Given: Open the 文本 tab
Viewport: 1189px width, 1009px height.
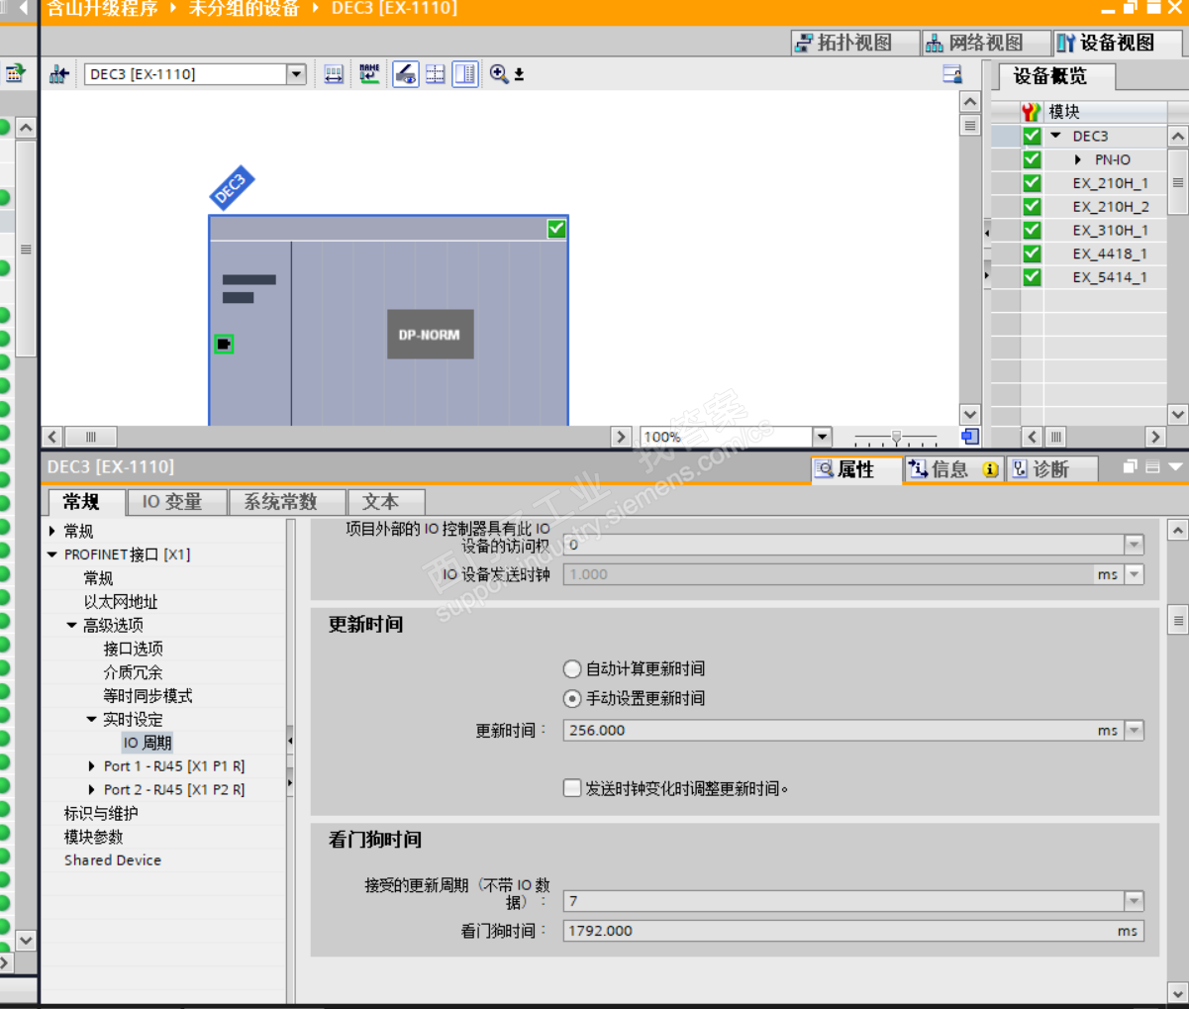Looking at the screenshot, I should (385, 502).
